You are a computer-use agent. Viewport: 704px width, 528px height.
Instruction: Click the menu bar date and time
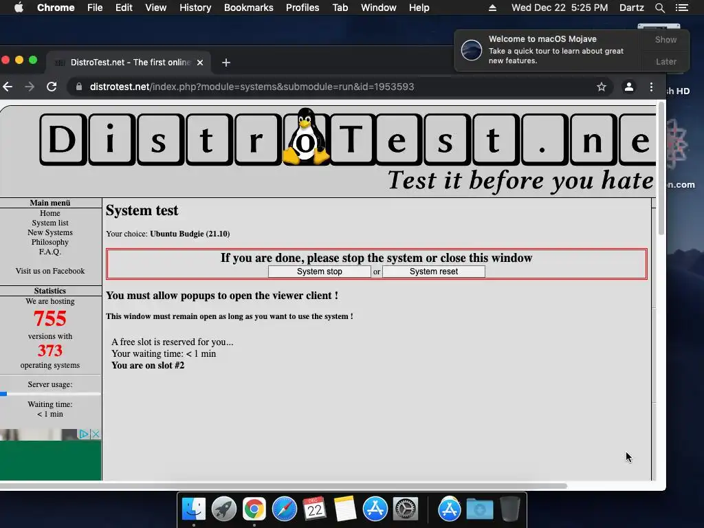coord(560,8)
